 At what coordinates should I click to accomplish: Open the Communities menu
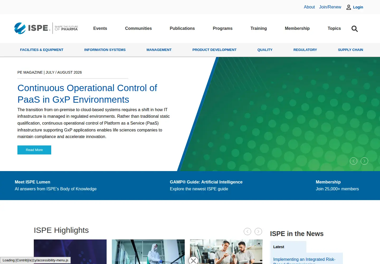click(x=138, y=29)
